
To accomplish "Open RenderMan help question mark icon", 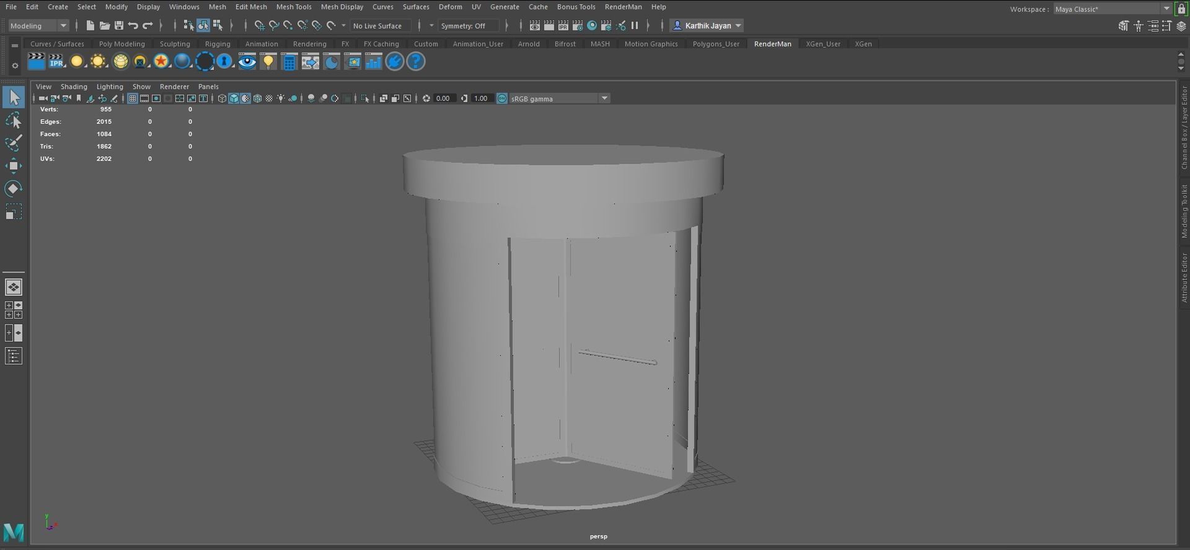I will tap(415, 61).
